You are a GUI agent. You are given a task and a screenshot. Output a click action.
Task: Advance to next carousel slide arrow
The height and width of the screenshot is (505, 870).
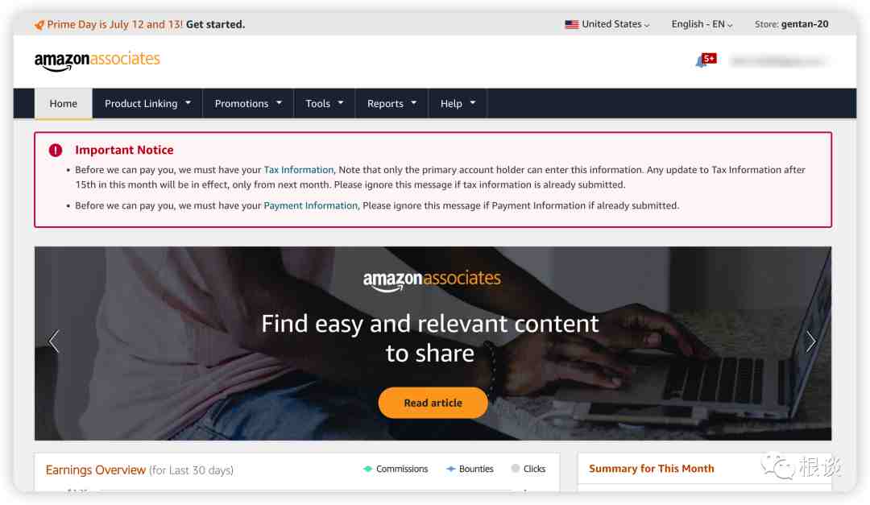tap(810, 341)
